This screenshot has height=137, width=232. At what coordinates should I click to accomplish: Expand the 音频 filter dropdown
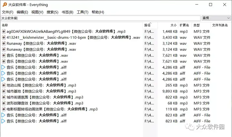216,18
